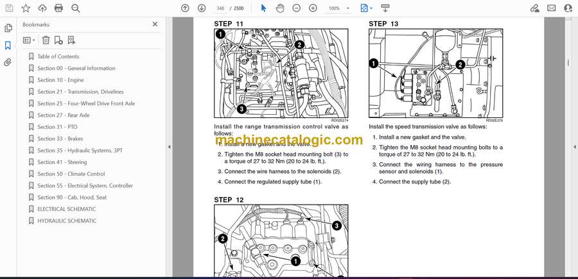Expand the right tools pane arrow
Image resolution: width=578 pixels, height=279 pixels.
pyautogui.click(x=574, y=147)
